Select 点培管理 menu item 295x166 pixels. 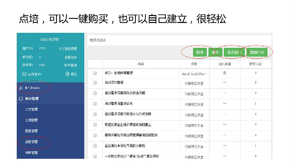tap(31, 142)
